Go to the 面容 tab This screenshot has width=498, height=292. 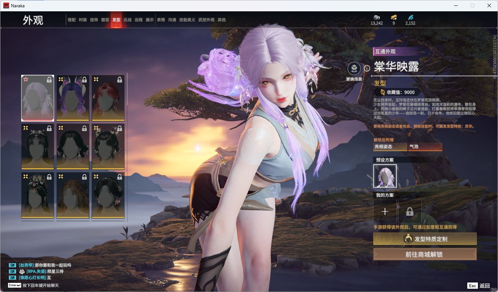(105, 20)
